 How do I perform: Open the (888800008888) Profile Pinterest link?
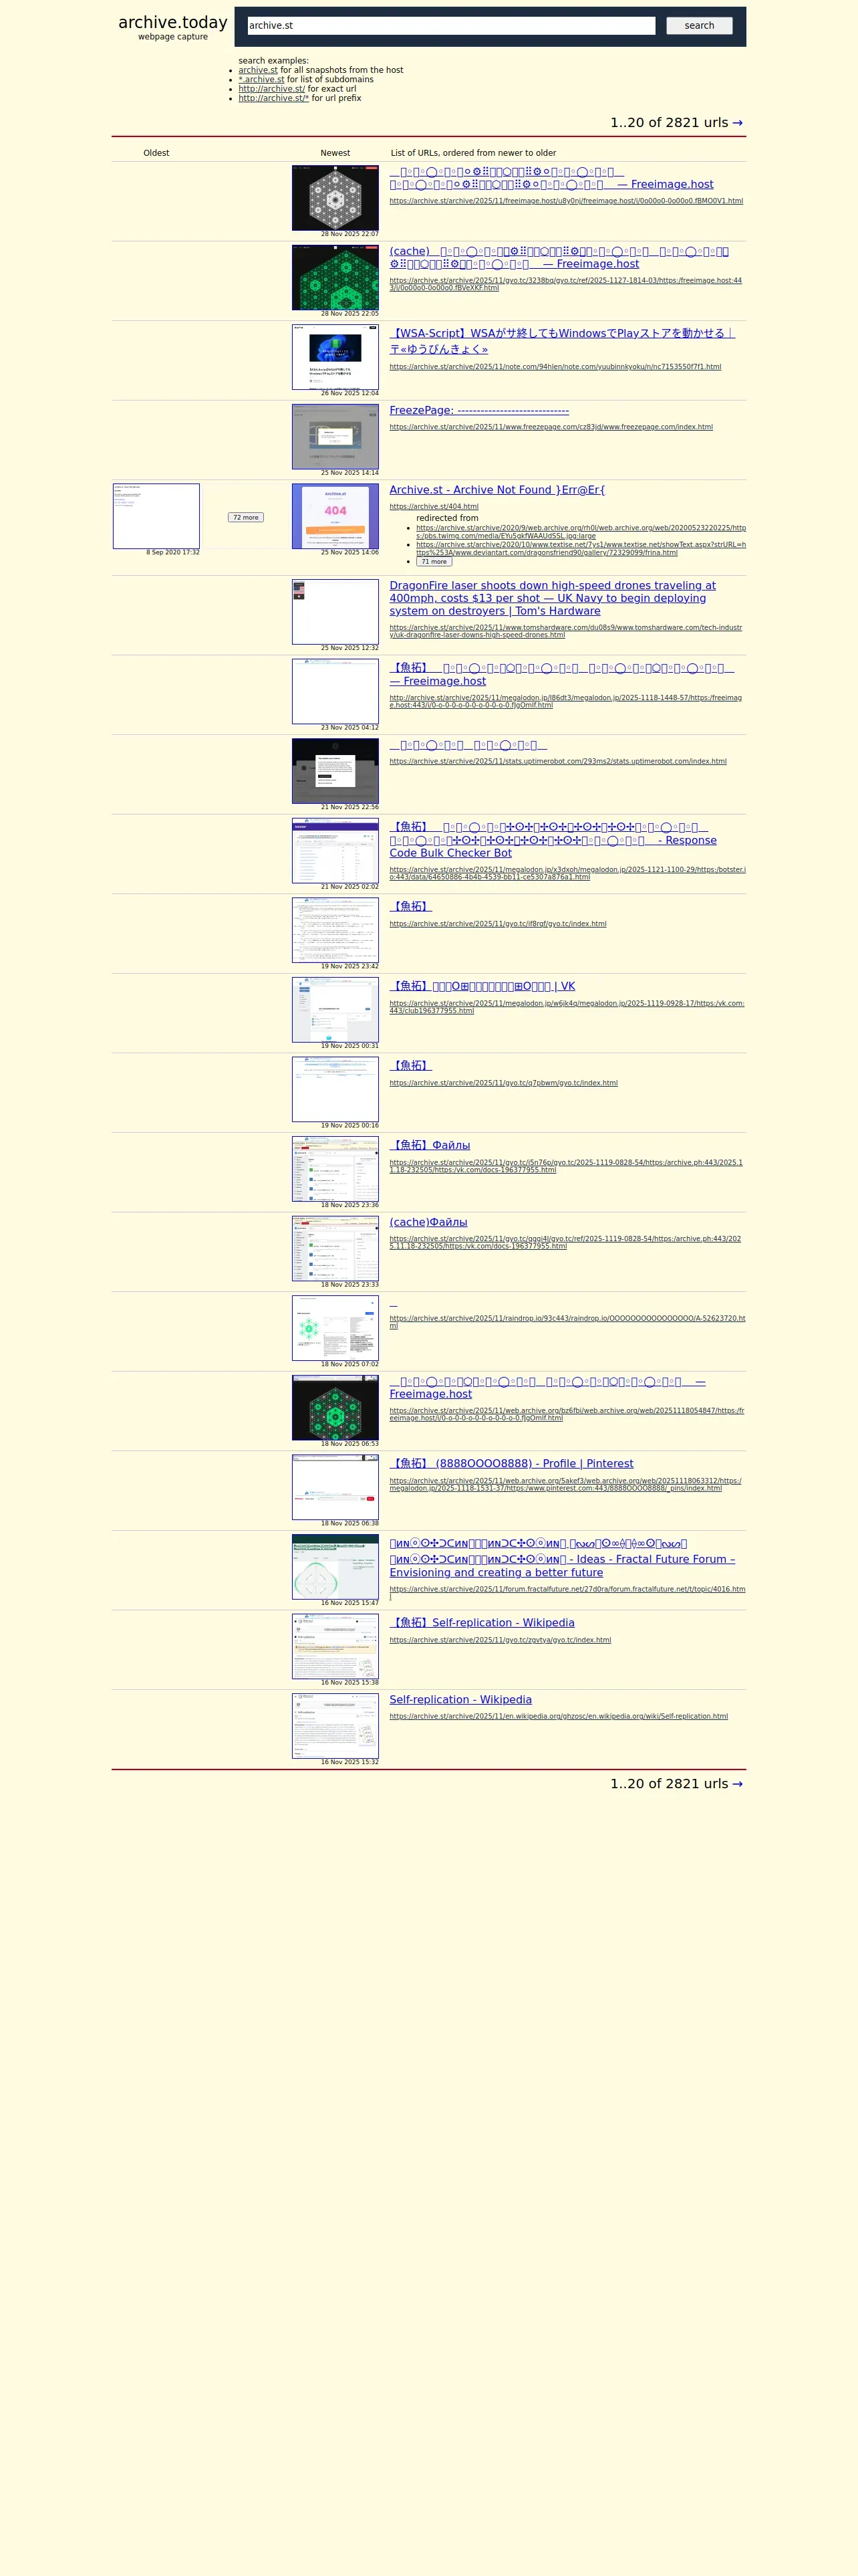coord(511,1463)
